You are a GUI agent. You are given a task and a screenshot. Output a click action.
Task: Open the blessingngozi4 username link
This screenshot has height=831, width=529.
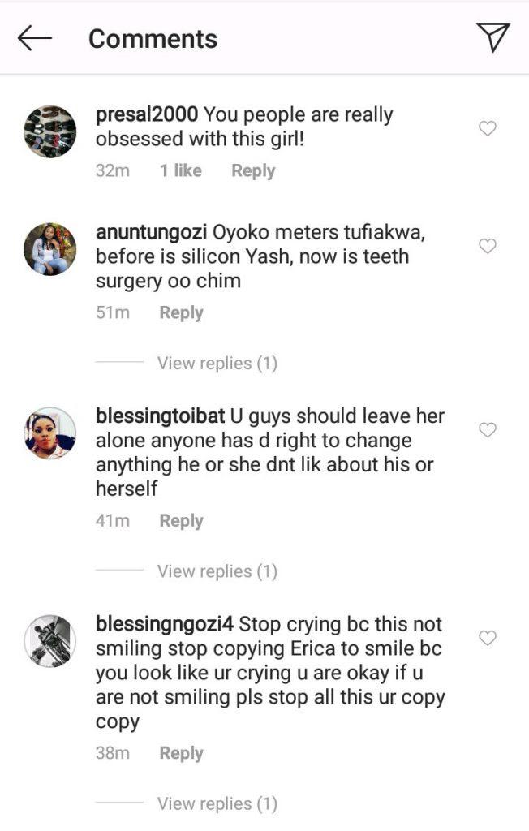(x=165, y=625)
